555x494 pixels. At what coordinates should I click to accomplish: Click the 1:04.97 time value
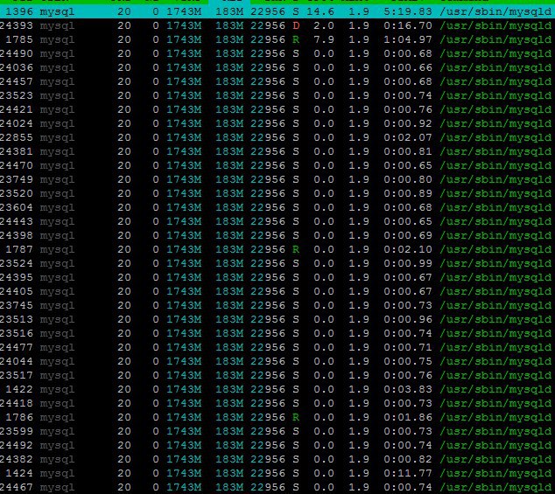[x=408, y=39]
